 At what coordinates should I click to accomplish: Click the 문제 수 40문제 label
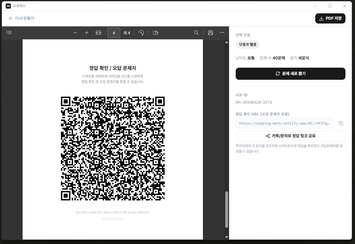[272, 58]
